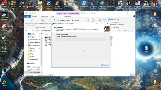Switch to the Управление ribbon tab
Viewport: 161px width, 90px height.
[x=67, y=16]
